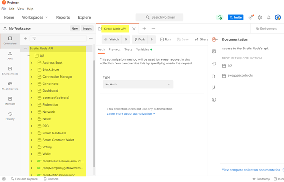Click the Import button

click(x=87, y=28)
